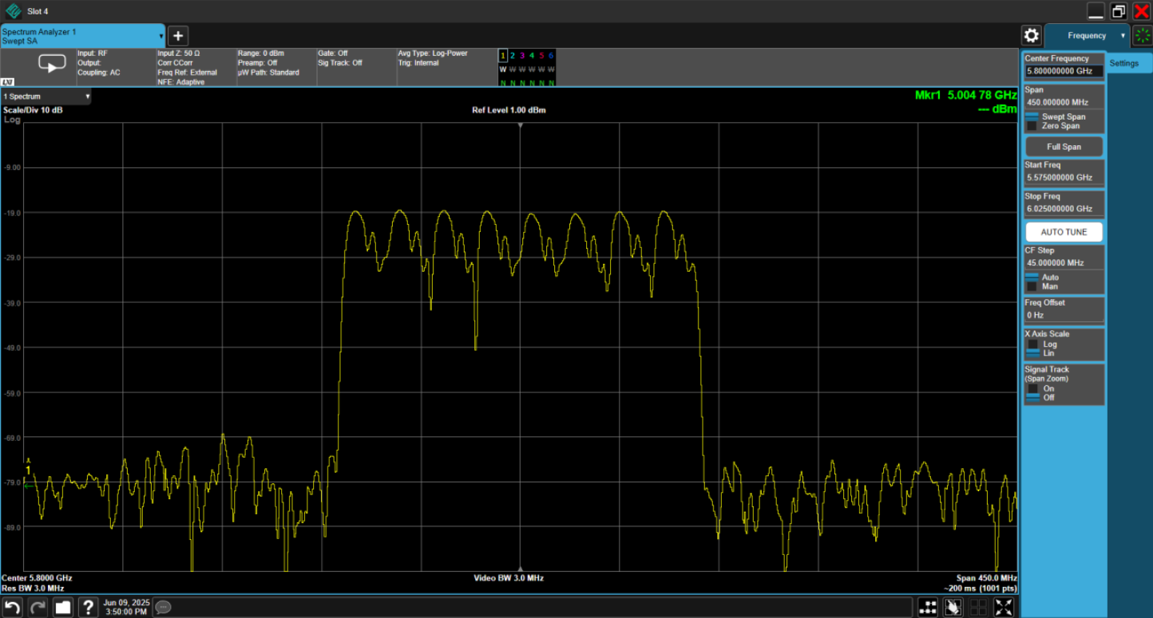Add a new measurement screen with plus button
This screenshot has height=618, width=1153.
coord(178,36)
